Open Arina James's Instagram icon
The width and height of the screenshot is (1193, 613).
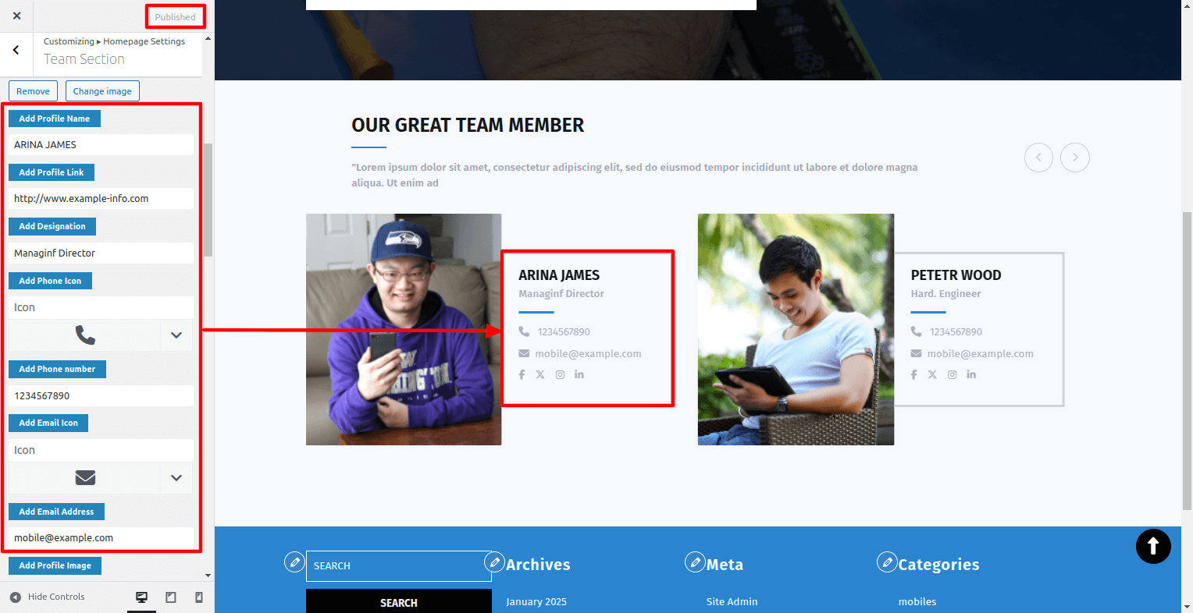(560, 375)
